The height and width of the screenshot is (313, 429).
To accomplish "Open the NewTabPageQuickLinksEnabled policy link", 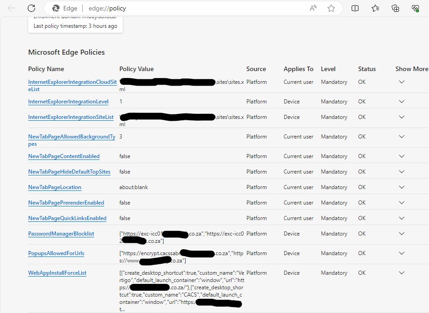I will (x=67, y=218).
